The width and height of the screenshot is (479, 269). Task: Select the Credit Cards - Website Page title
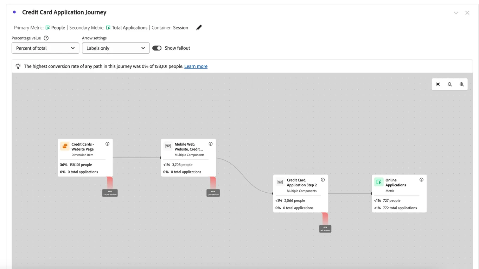click(83, 147)
